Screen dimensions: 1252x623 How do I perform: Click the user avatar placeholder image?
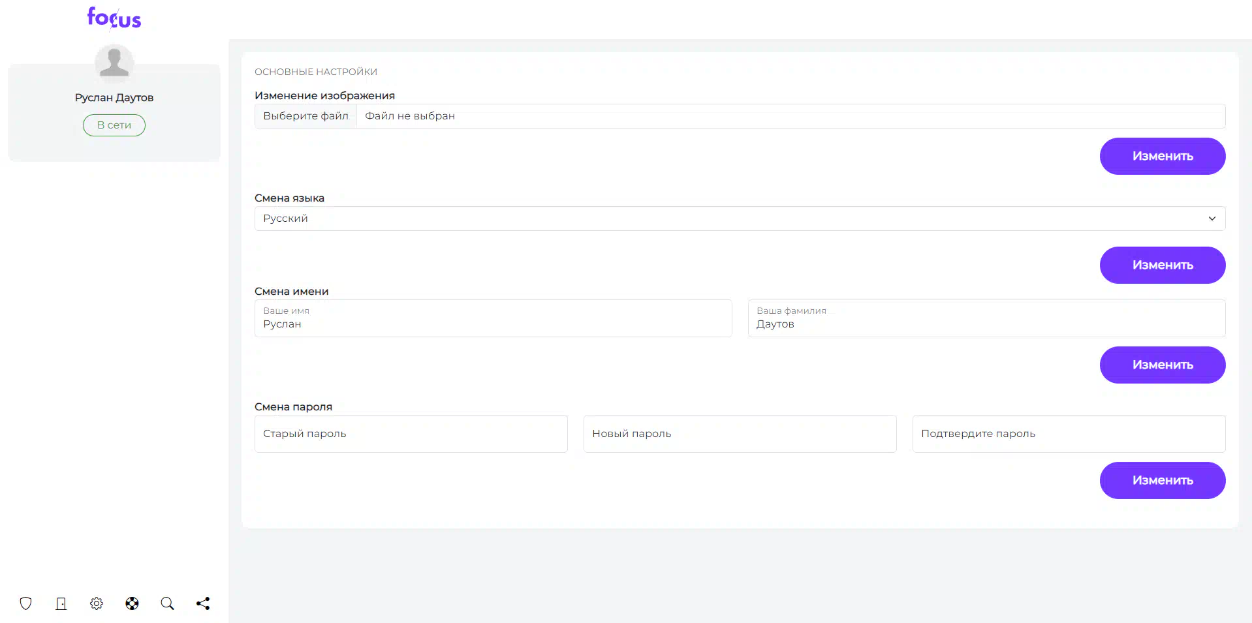tap(114, 63)
